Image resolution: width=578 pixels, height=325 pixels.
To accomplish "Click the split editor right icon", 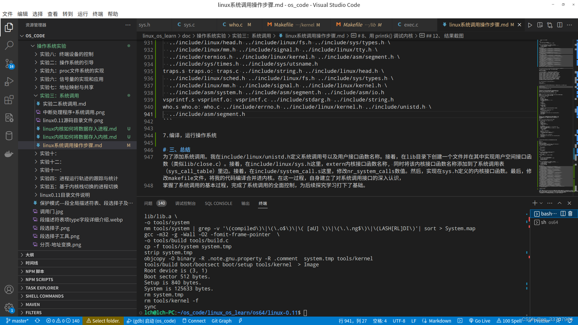I will point(560,25).
